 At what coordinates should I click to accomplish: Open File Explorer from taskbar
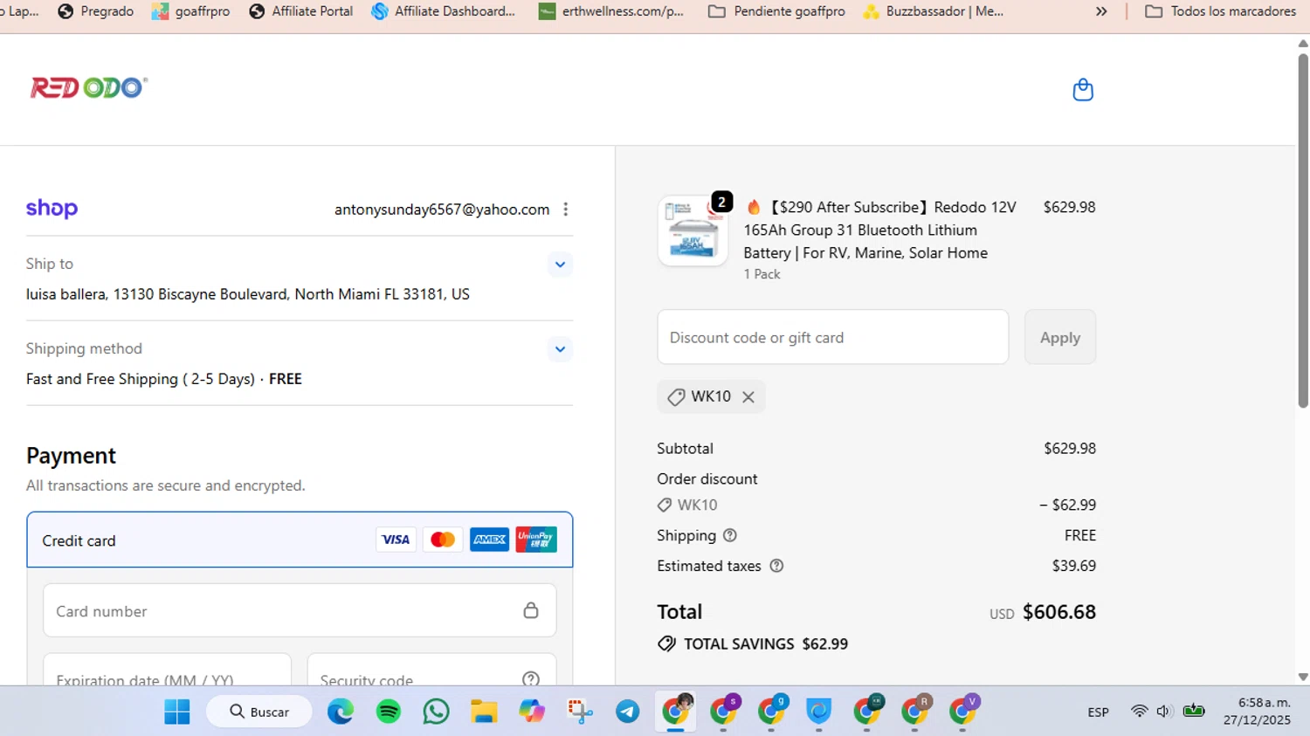(484, 712)
